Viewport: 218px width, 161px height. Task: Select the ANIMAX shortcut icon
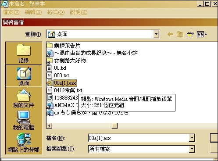[50, 105]
